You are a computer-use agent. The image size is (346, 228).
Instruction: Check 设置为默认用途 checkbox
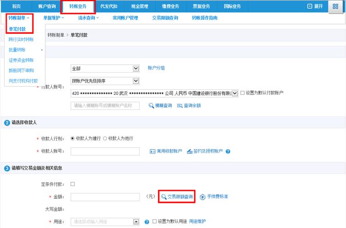[x=155, y=221]
